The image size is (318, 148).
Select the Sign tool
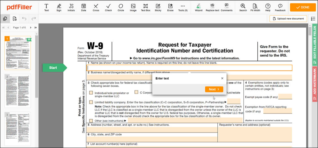click(x=59, y=7)
